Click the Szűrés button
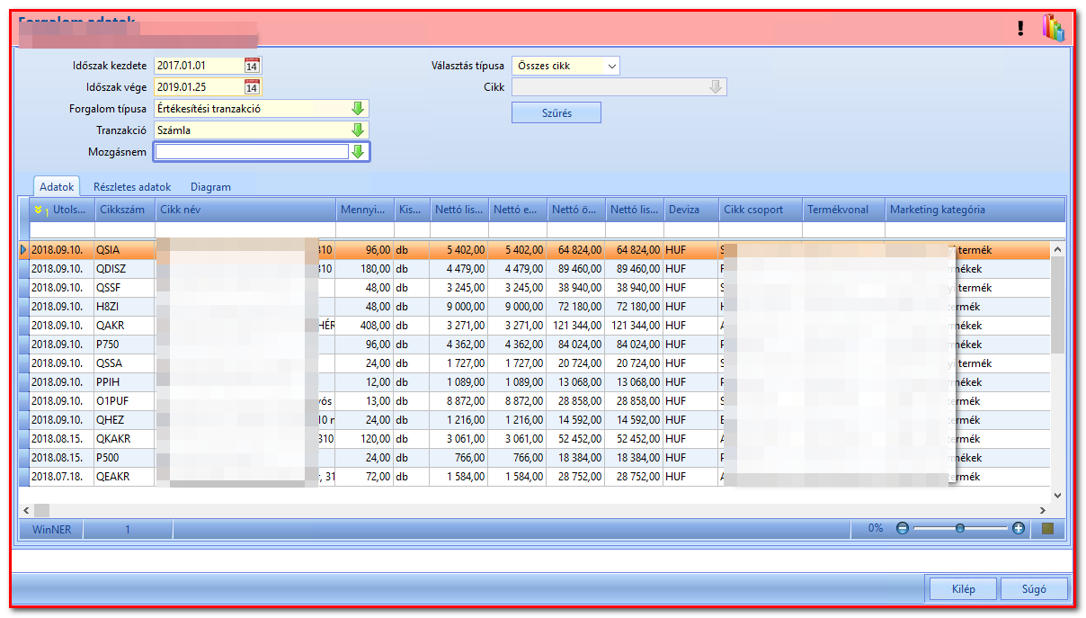The width and height of the screenshot is (1086, 618). (x=556, y=113)
